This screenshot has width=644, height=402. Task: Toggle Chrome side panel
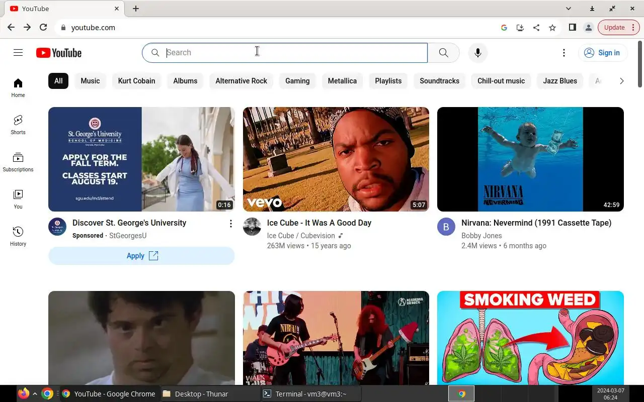573,28
